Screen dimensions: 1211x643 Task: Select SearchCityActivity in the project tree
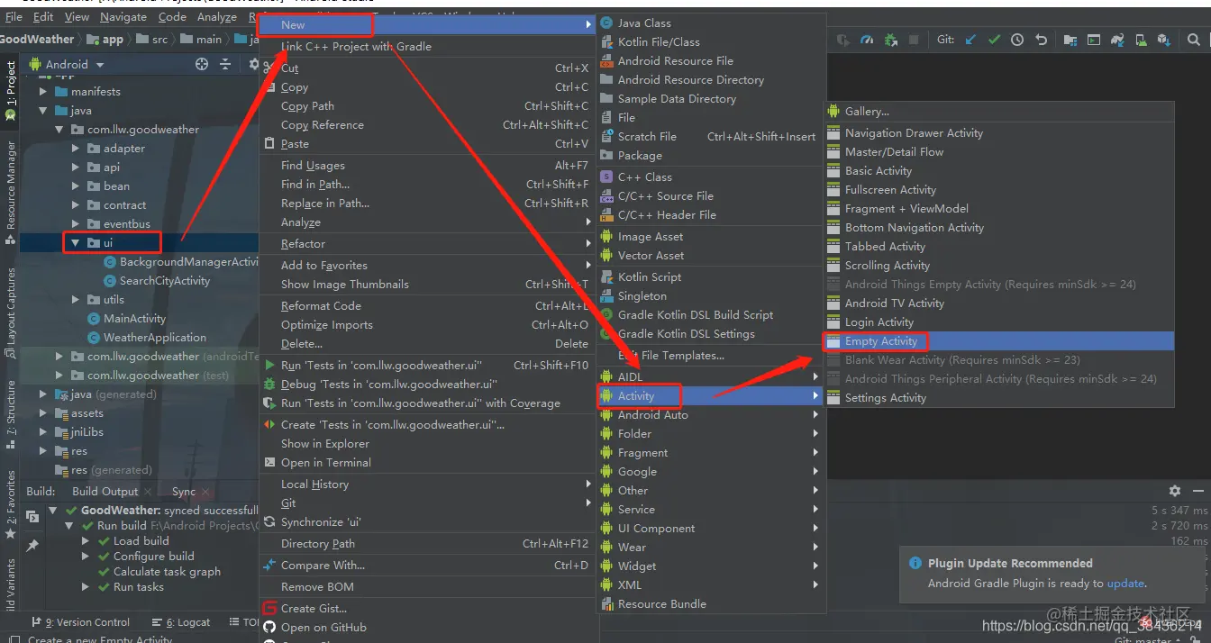coord(165,281)
